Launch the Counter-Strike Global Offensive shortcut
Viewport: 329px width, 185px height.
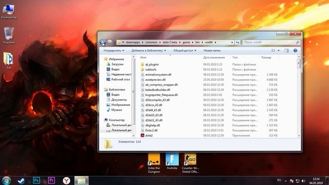click(x=190, y=163)
